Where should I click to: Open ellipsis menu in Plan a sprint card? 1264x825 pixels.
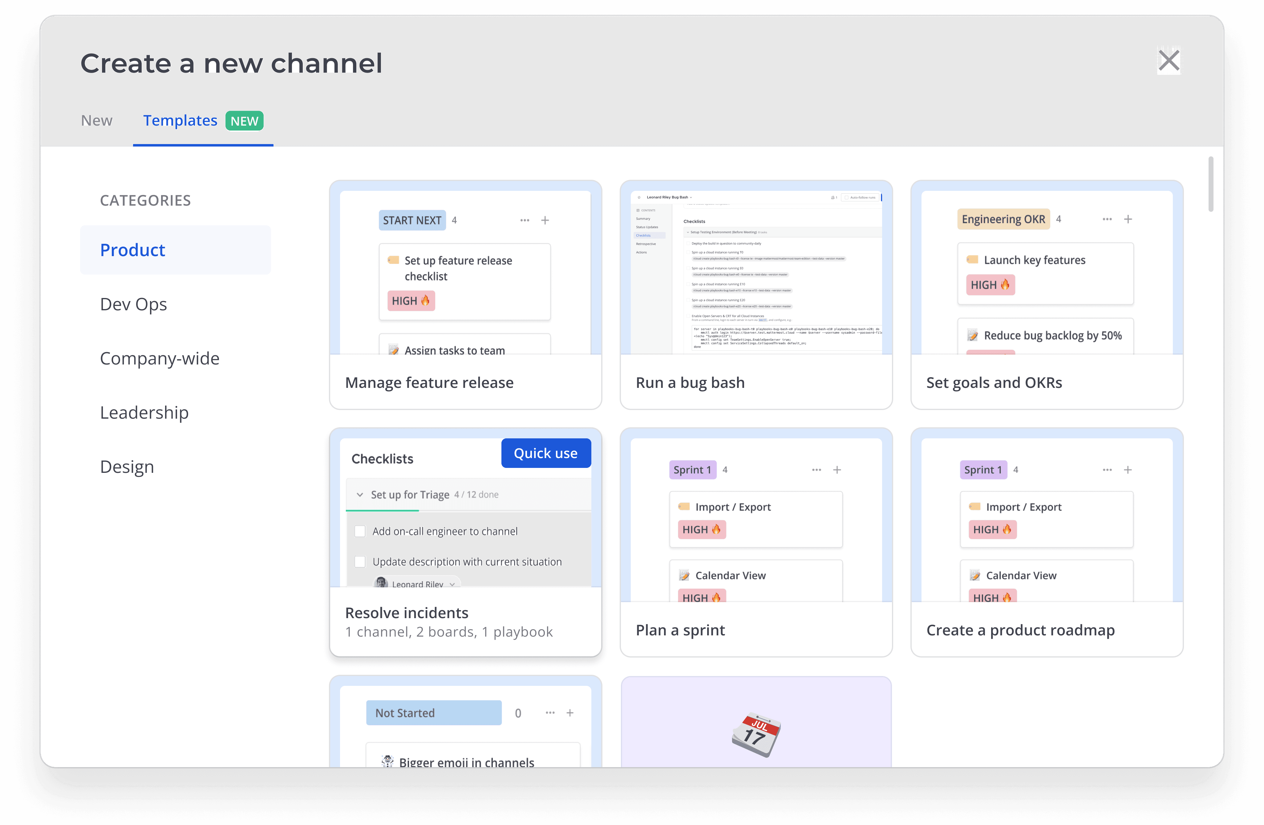[816, 470]
